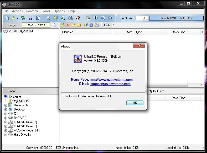This screenshot has height=153, width=207.
Task: Click the image Properties checkmark icon
Action: [x=54, y=25]
